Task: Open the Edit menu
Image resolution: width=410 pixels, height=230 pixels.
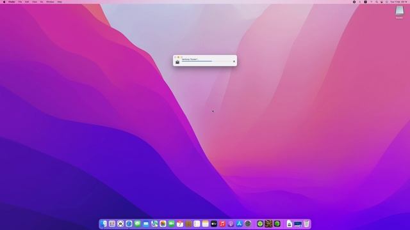Action: coord(27,2)
